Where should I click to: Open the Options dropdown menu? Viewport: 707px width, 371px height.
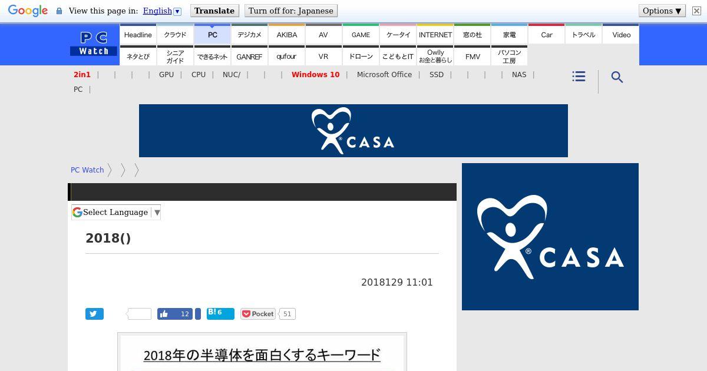point(662,11)
